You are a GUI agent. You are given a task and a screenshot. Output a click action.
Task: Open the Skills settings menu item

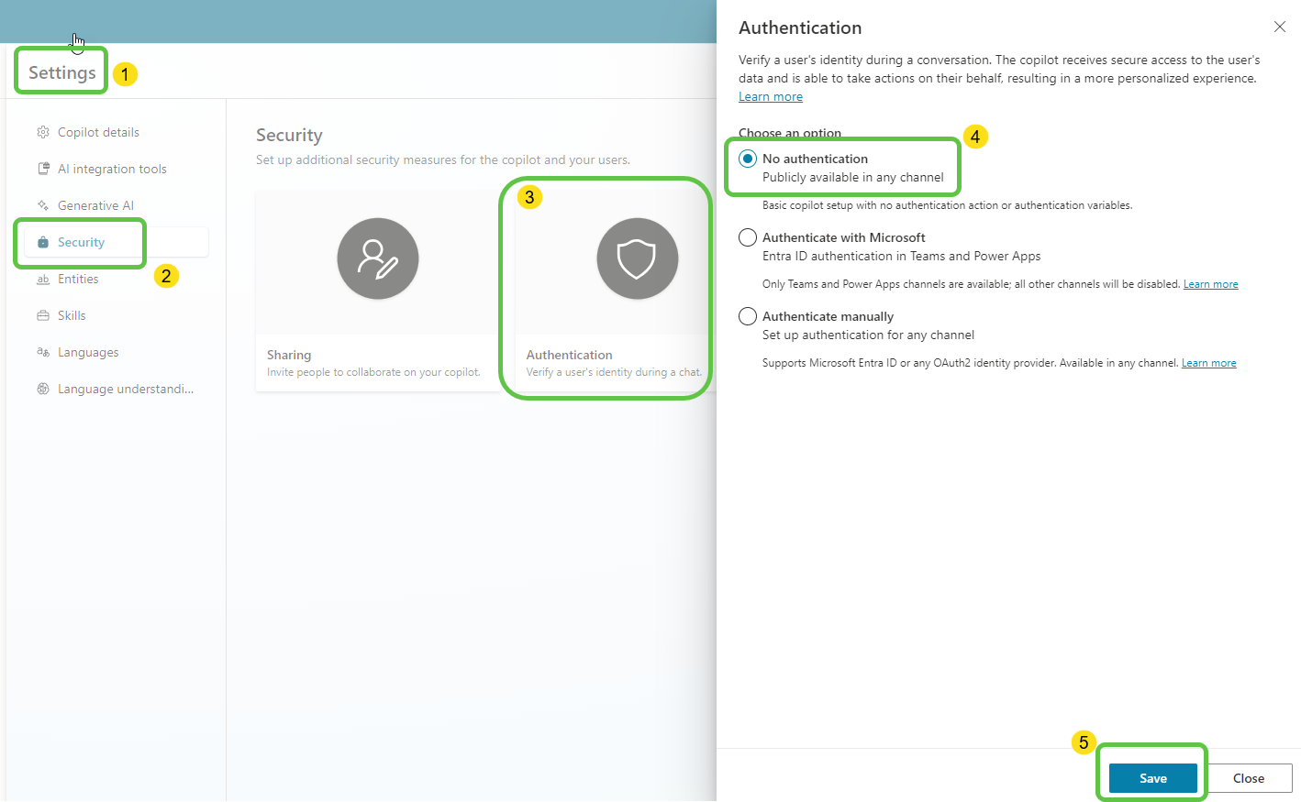(72, 315)
